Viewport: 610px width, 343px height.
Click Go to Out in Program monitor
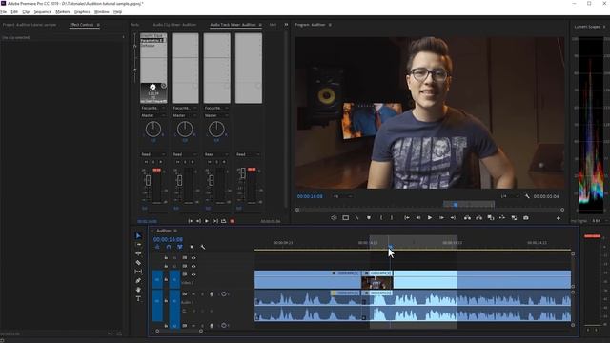coord(453,218)
